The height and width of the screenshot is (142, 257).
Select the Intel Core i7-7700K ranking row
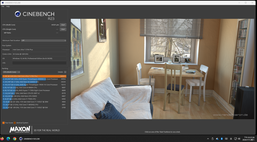coord(34,99)
